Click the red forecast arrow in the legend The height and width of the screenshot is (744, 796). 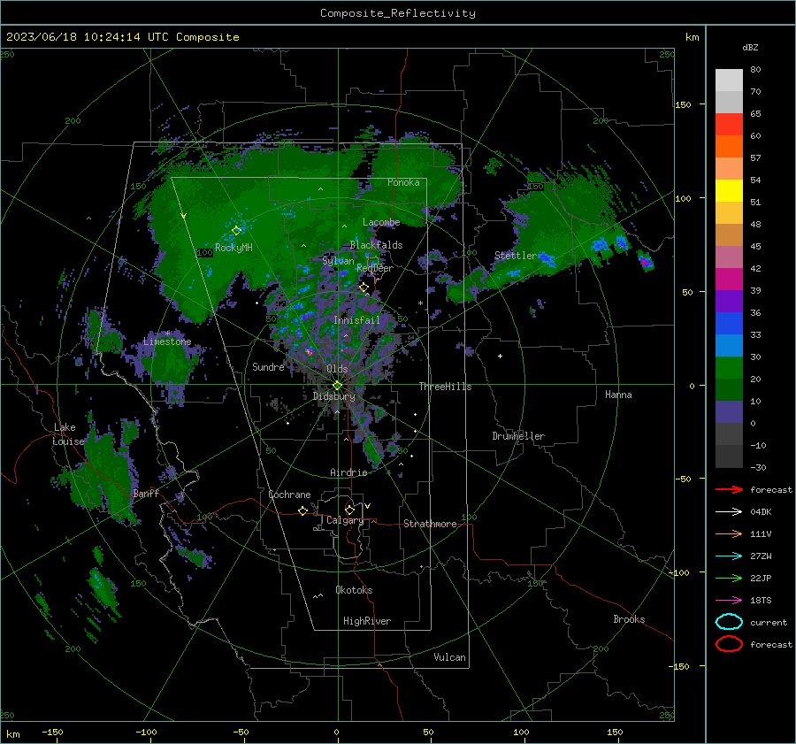(x=729, y=489)
